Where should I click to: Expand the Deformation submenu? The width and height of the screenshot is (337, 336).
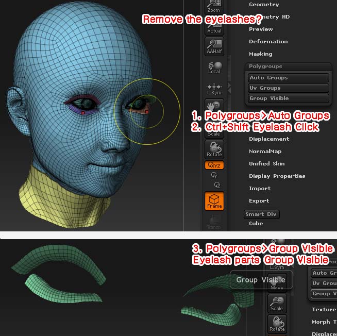(x=268, y=42)
